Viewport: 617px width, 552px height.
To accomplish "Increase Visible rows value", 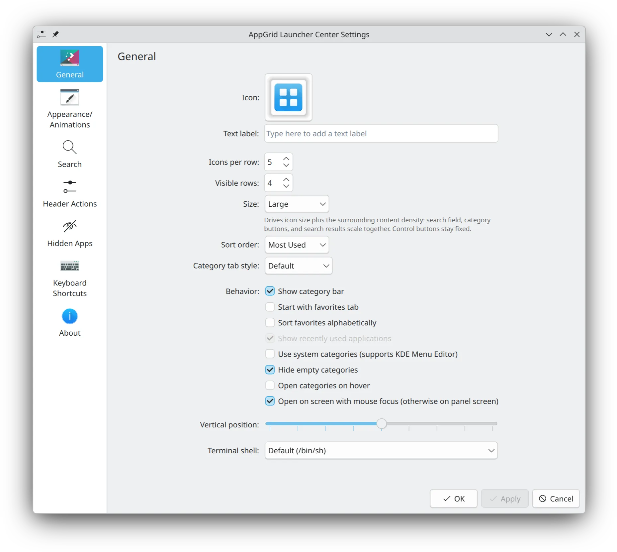I will (x=286, y=179).
